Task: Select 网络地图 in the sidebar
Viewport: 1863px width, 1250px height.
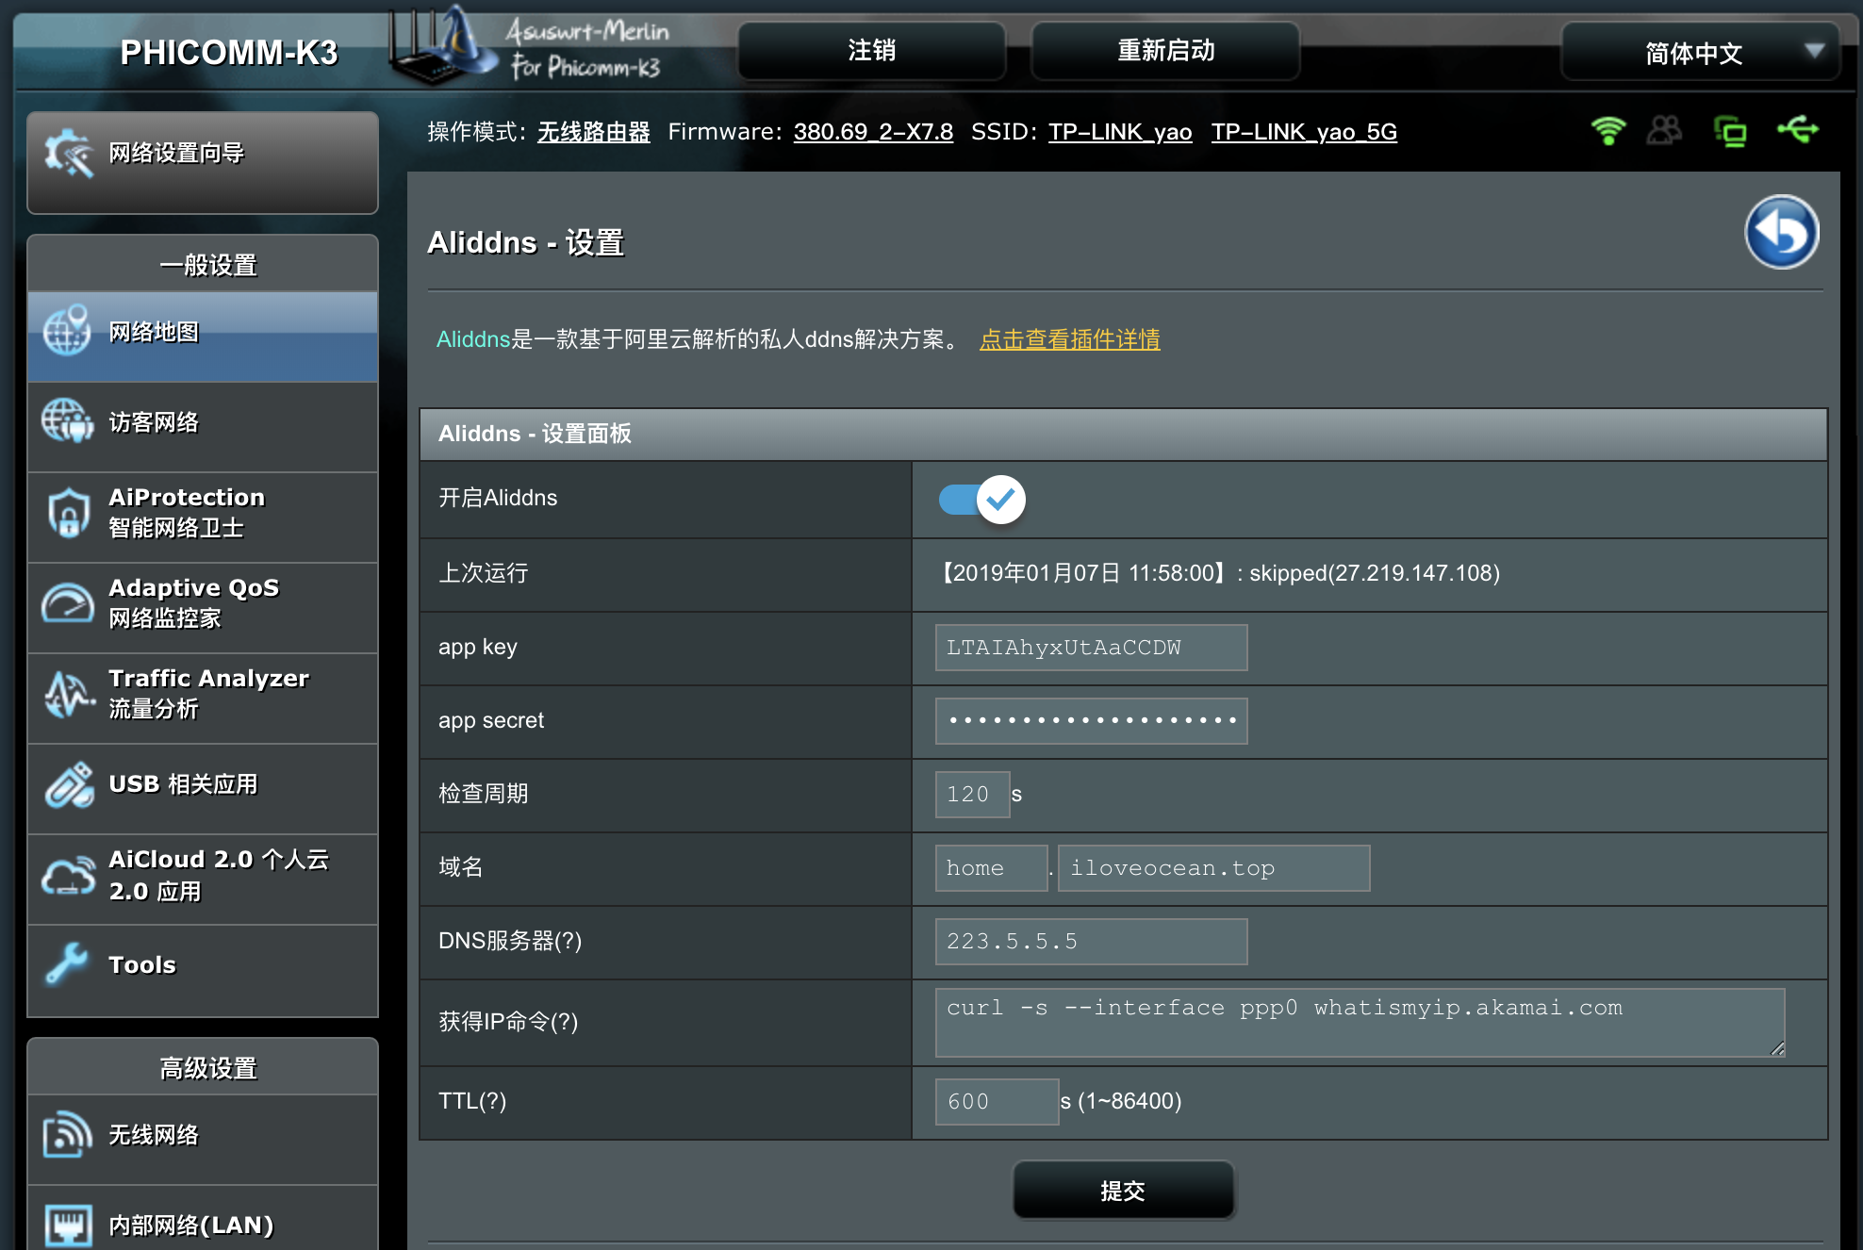Action: (x=203, y=337)
